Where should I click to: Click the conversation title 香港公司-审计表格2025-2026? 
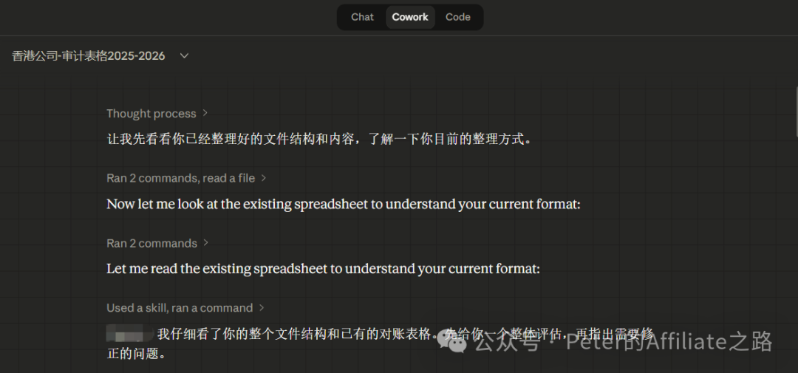tap(89, 55)
